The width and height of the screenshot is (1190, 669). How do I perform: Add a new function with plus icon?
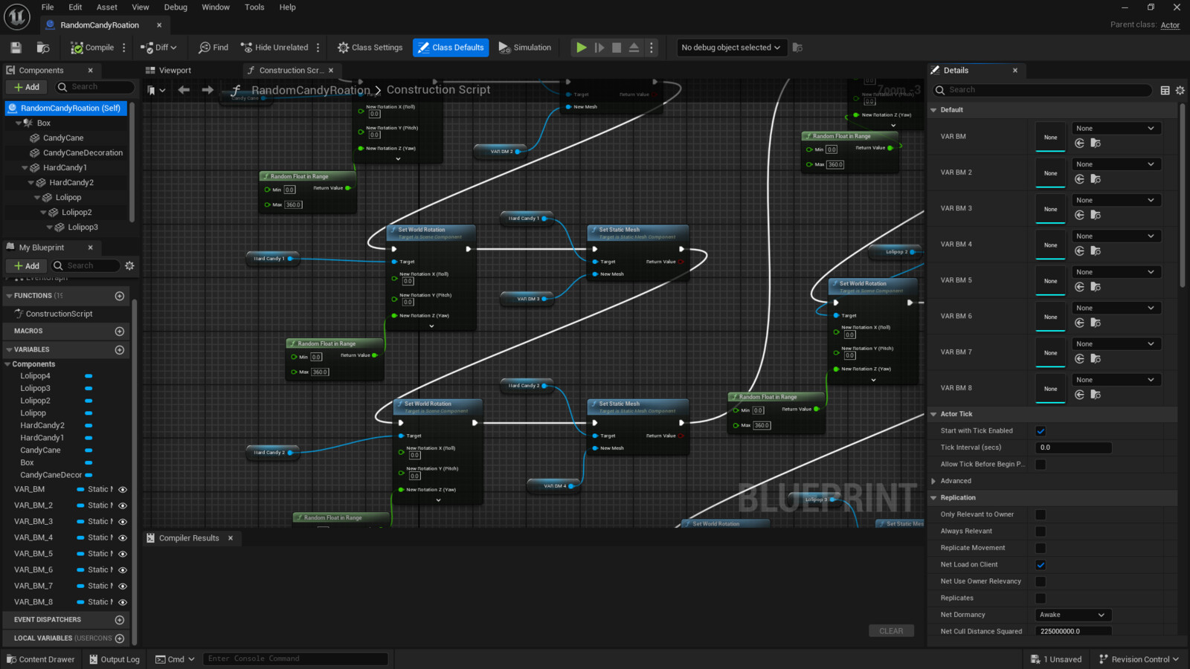[x=120, y=296]
